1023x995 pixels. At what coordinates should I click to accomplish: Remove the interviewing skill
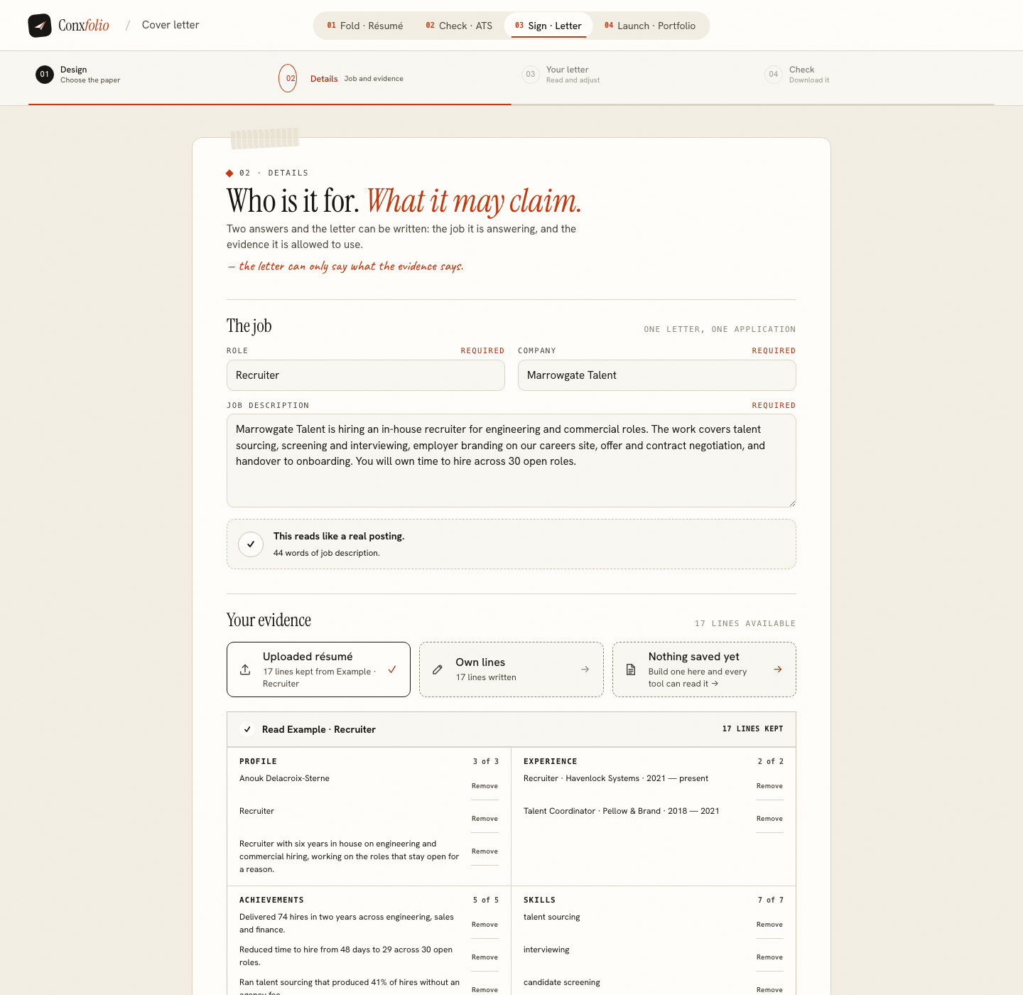[769, 957]
